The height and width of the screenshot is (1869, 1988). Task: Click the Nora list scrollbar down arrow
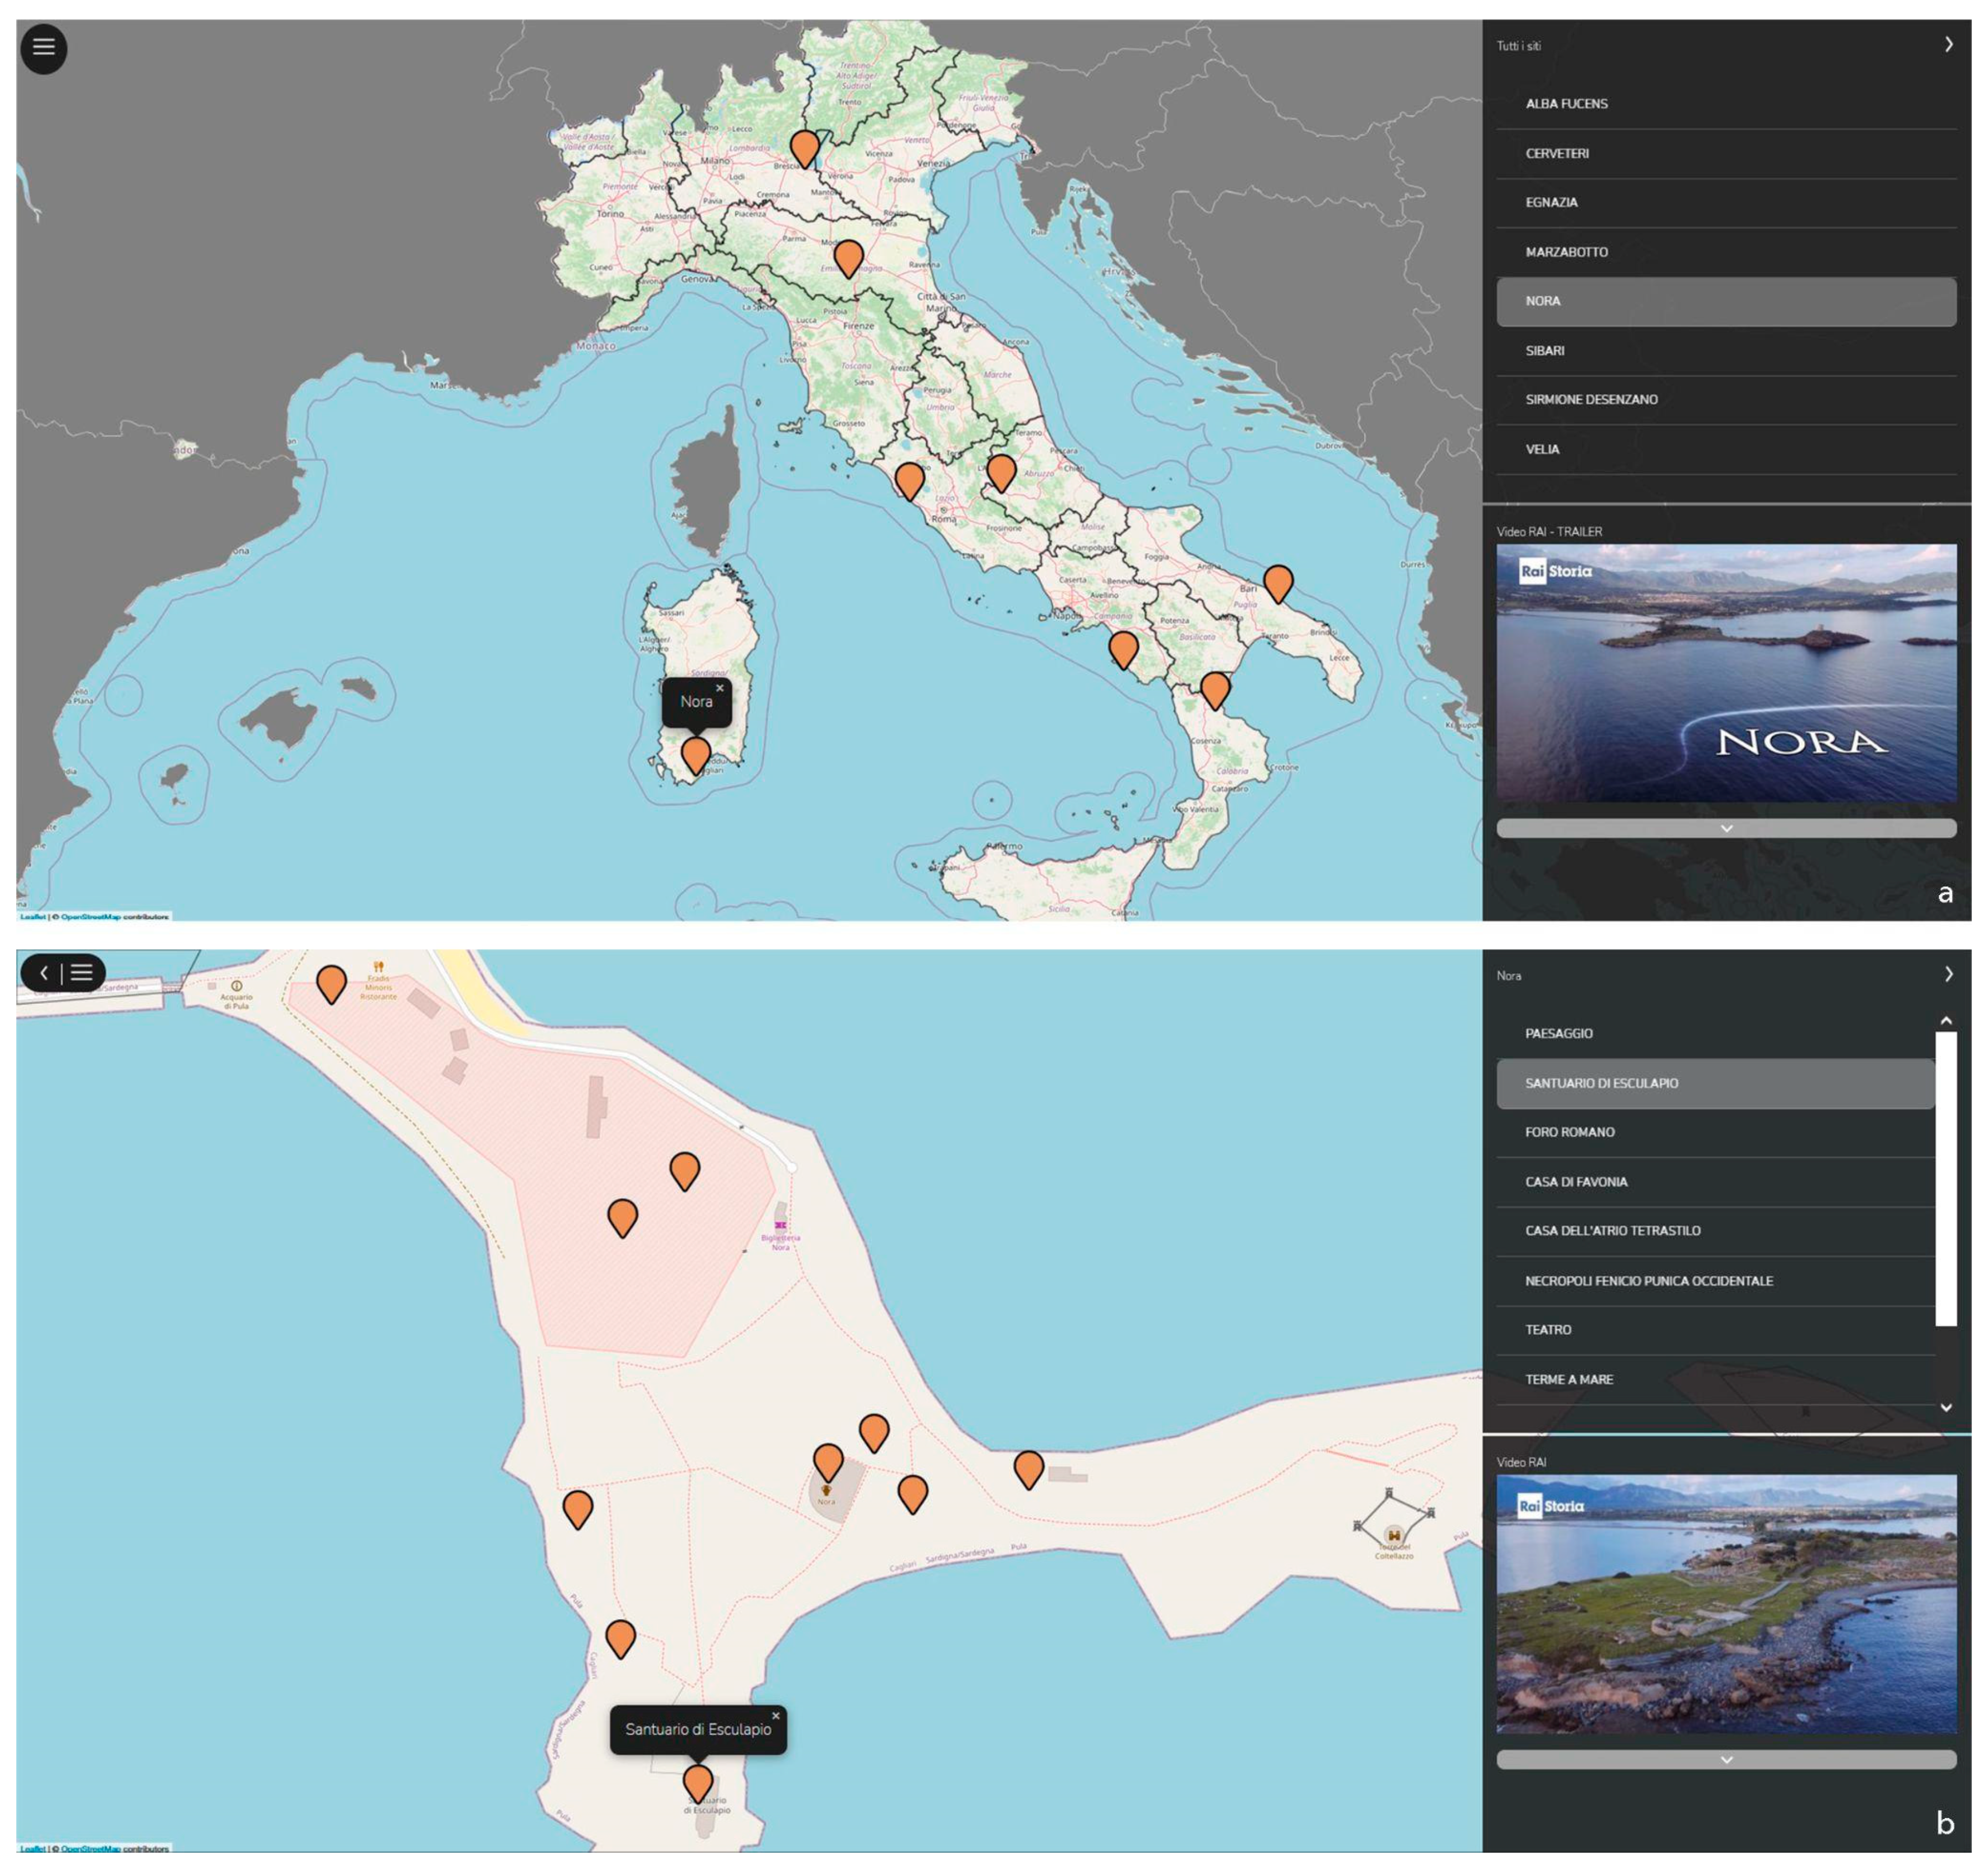tap(1946, 1407)
